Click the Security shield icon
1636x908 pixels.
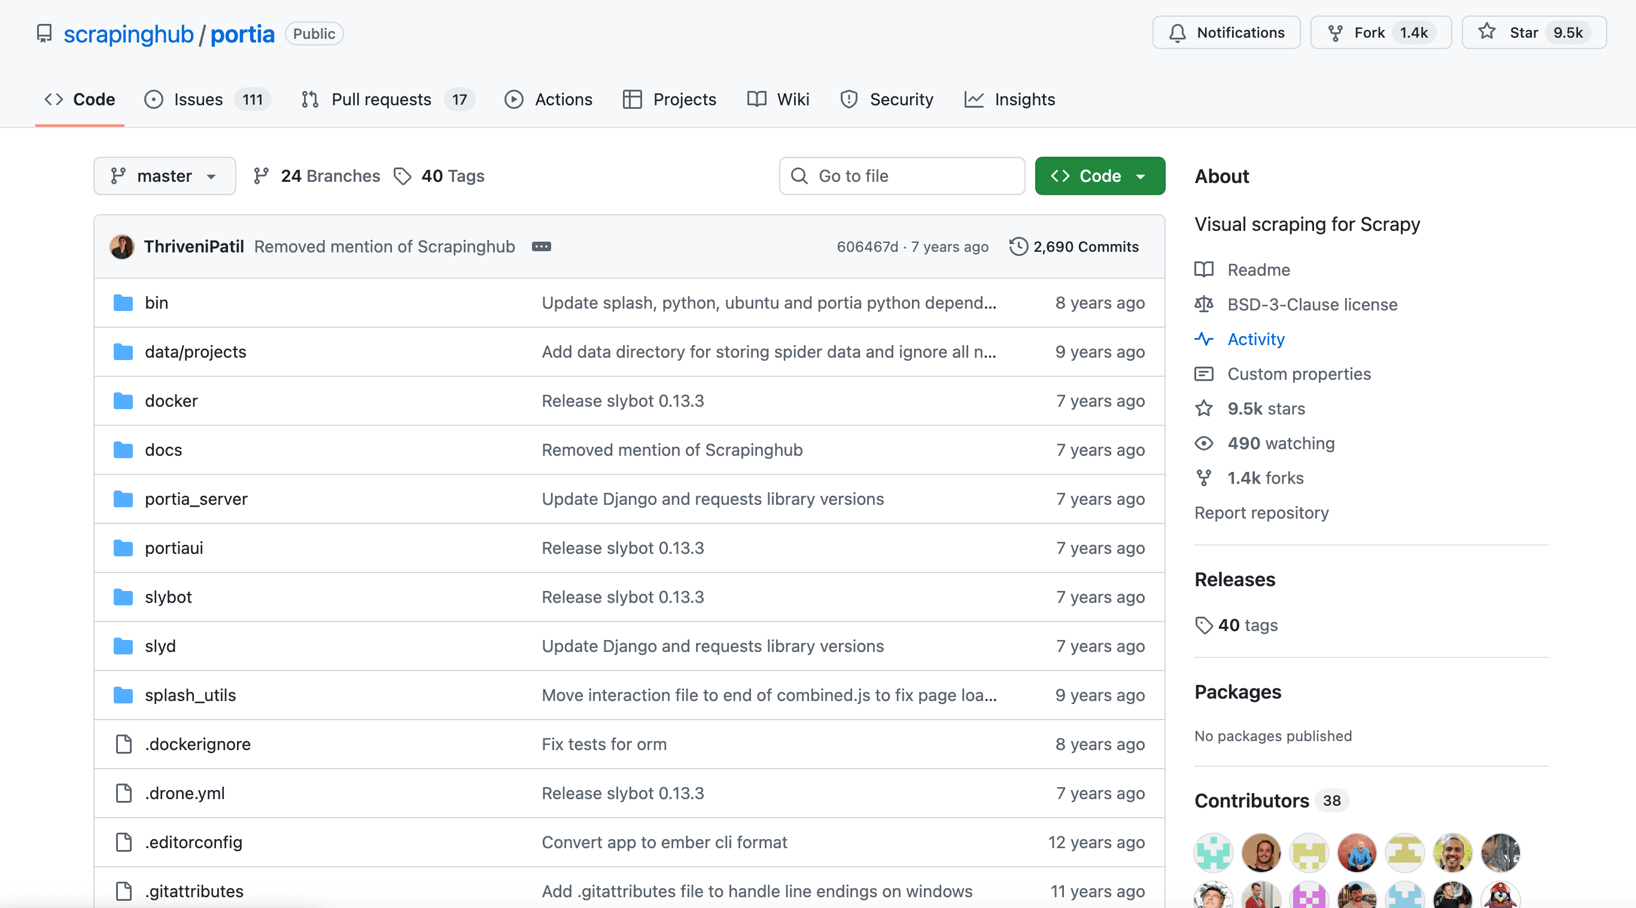coord(849,99)
